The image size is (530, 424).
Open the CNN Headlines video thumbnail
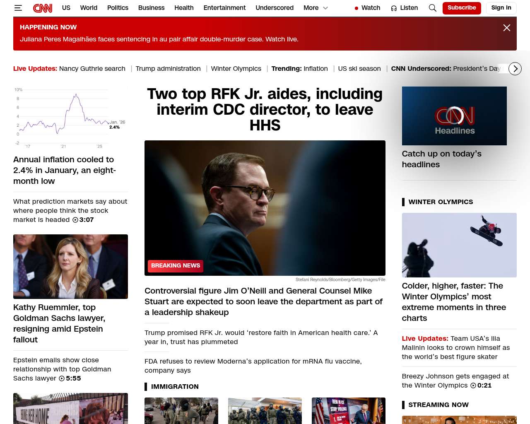pos(454,116)
